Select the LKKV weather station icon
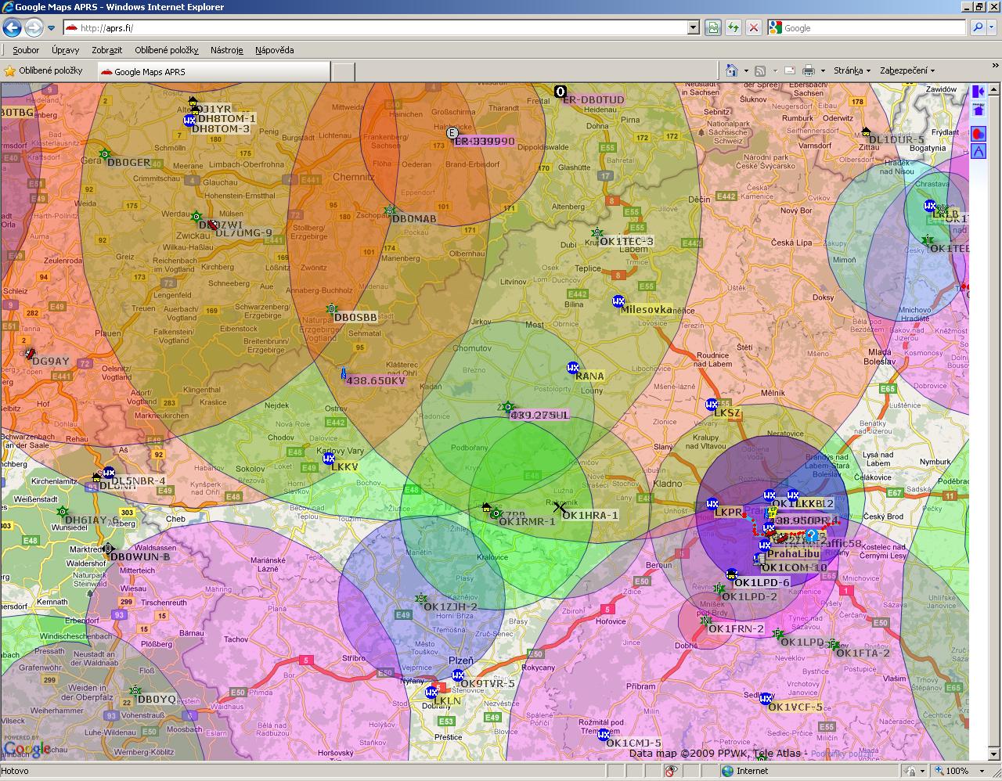This screenshot has height=781, width=1002. [329, 458]
